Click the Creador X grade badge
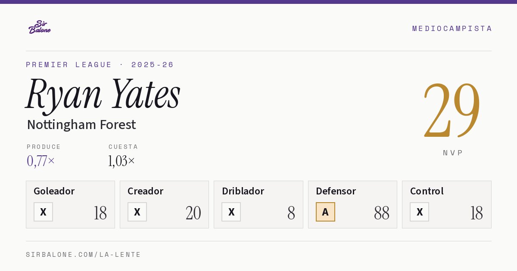The width and height of the screenshot is (517, 271). coord(137,212)
